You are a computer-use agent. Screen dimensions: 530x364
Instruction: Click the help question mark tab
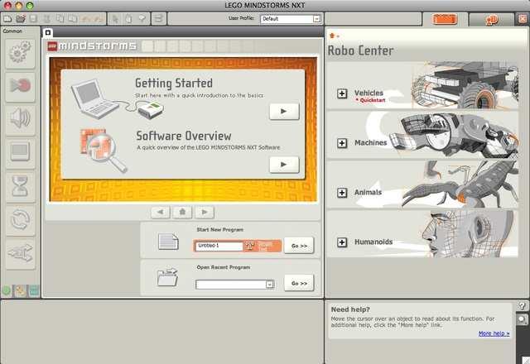pyautogui.click(x=523, y=306)
